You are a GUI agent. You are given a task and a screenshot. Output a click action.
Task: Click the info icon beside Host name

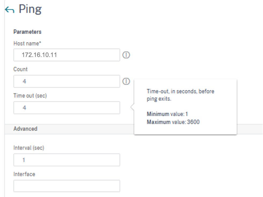[126, 55]
